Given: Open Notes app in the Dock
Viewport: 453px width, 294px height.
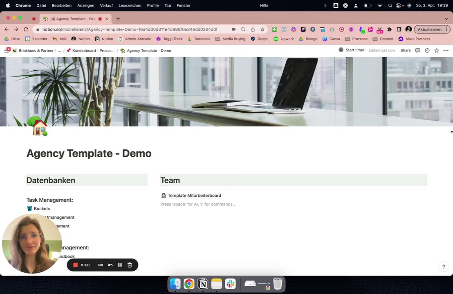Looking at the screenshot, I should 216,284.
